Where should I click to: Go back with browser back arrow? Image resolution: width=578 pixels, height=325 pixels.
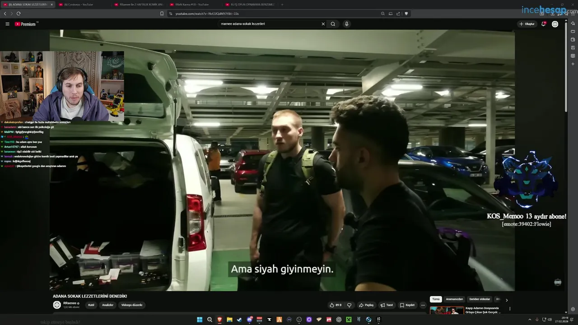(5, 14)
